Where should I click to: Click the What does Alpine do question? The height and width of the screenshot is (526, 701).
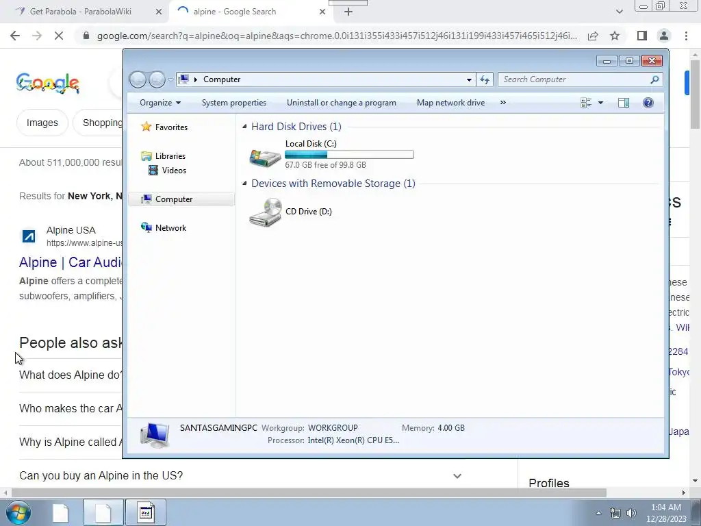click(71, 375)
